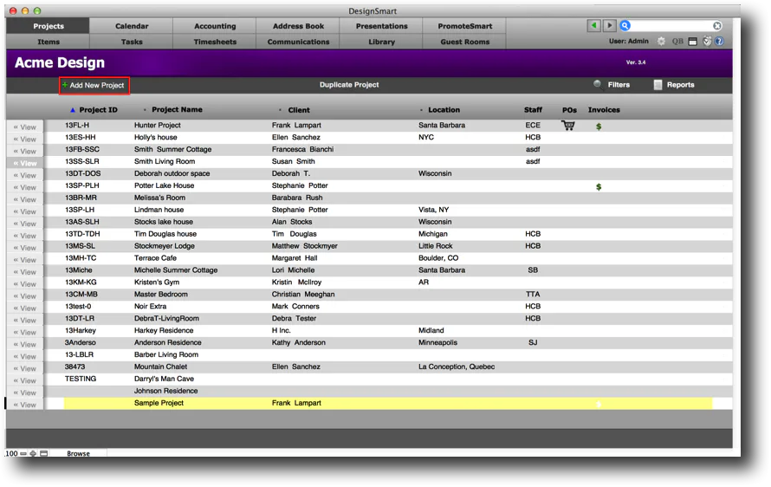Open help with the blue question mark
This screenshot has height=487, width=771.
click(x=719, y=42)
